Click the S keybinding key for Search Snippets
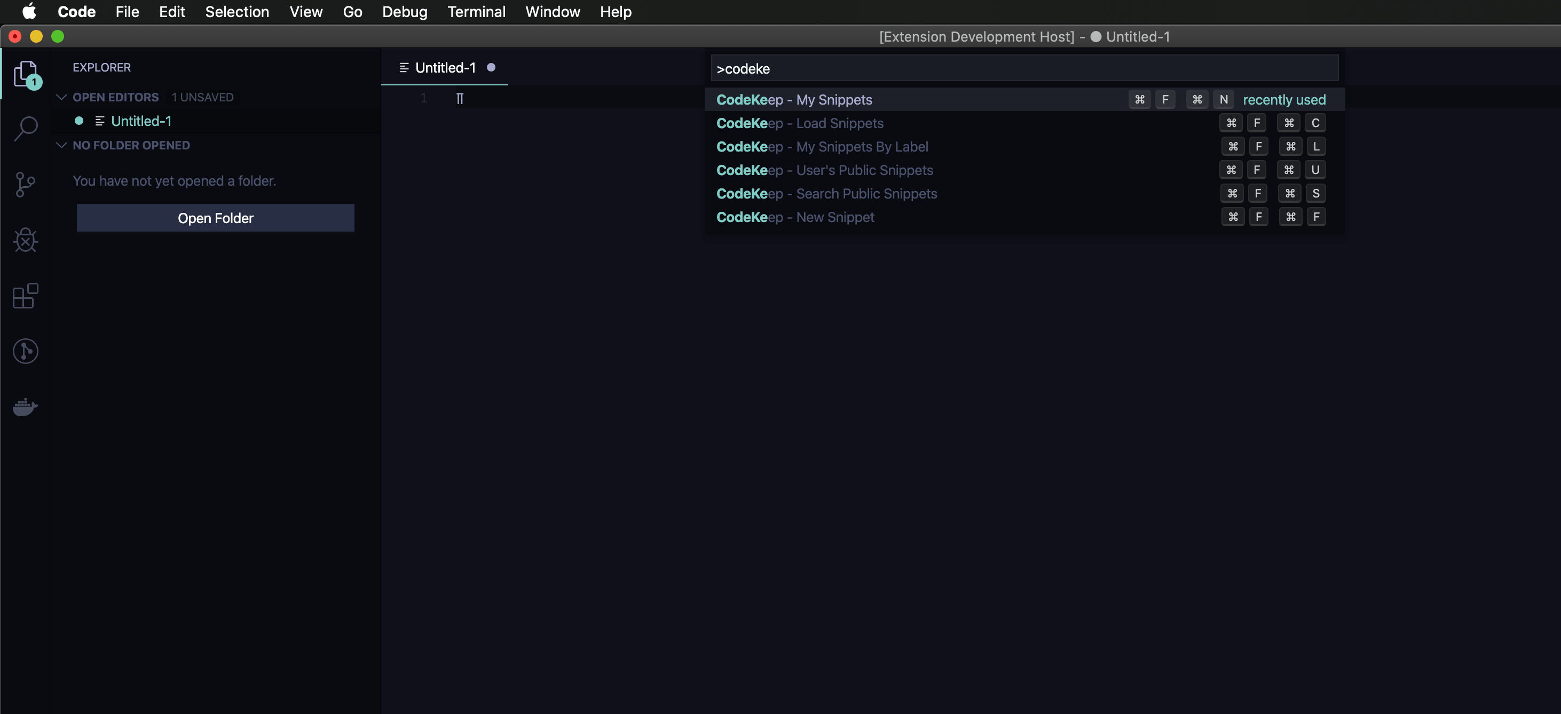Image resolution: width=1561 pixels, height=714 pixels. (1315, 194)
